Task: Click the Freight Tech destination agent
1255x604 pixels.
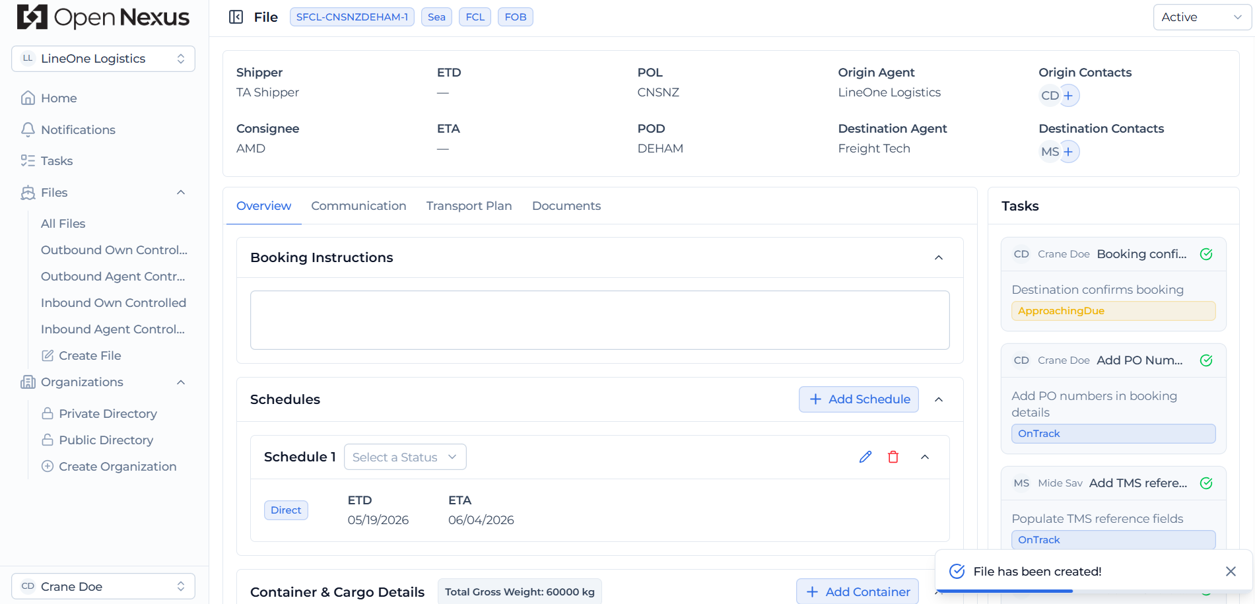Action: [874, 149]
